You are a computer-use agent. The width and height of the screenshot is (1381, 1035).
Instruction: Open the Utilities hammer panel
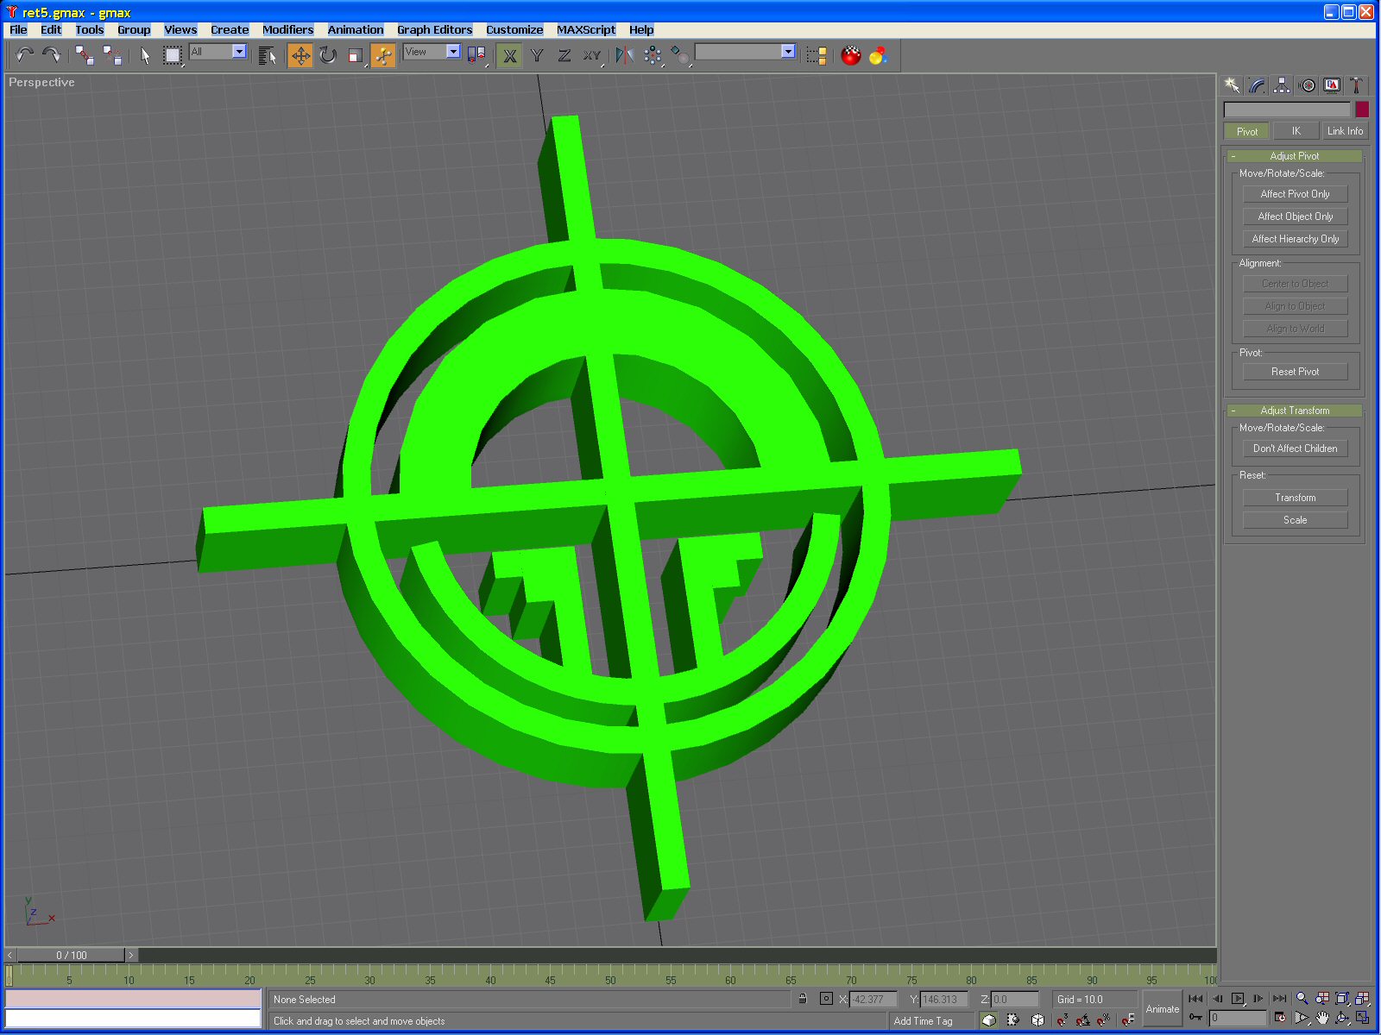1356,85
